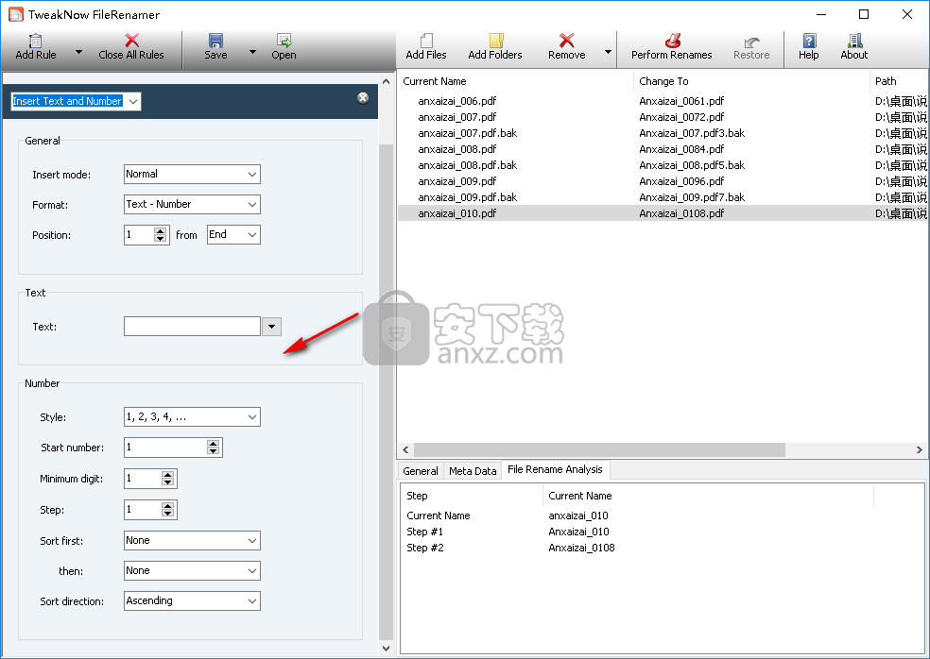Click the Add Files icon
The image size is (930, 659).
[426, 41]
